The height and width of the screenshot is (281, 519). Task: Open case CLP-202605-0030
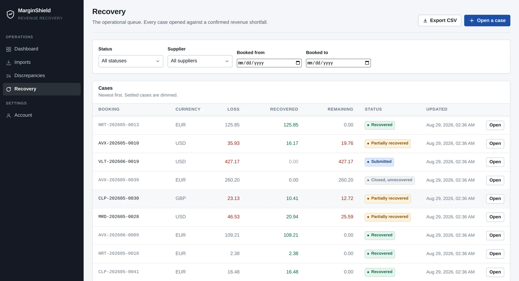495,199
